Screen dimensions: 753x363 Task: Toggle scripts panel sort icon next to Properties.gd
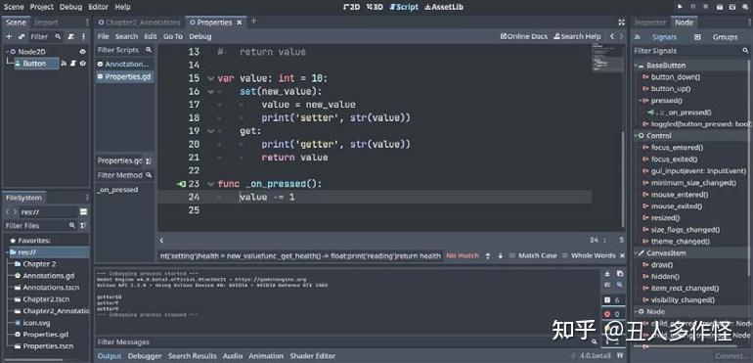point(149,160)
